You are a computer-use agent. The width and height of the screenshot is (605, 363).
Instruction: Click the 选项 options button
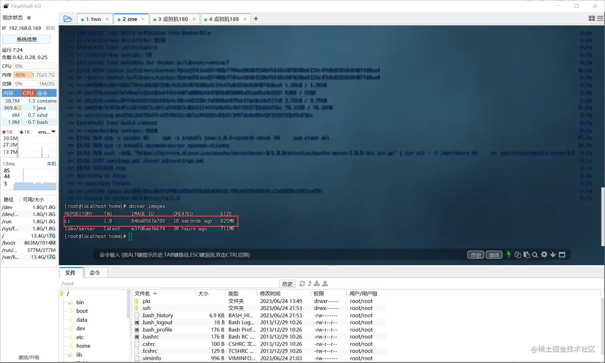(494, 255)
